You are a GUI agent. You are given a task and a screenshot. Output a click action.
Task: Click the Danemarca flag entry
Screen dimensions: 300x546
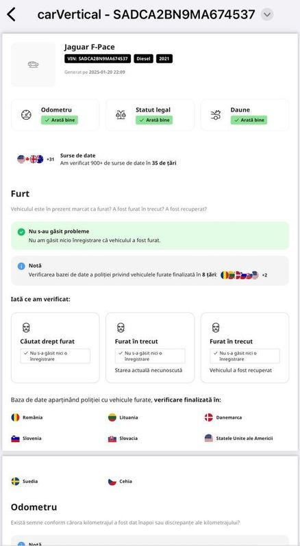pos(223,417)
